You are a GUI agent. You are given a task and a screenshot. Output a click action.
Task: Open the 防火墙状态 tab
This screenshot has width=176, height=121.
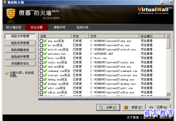coord(14,27)
